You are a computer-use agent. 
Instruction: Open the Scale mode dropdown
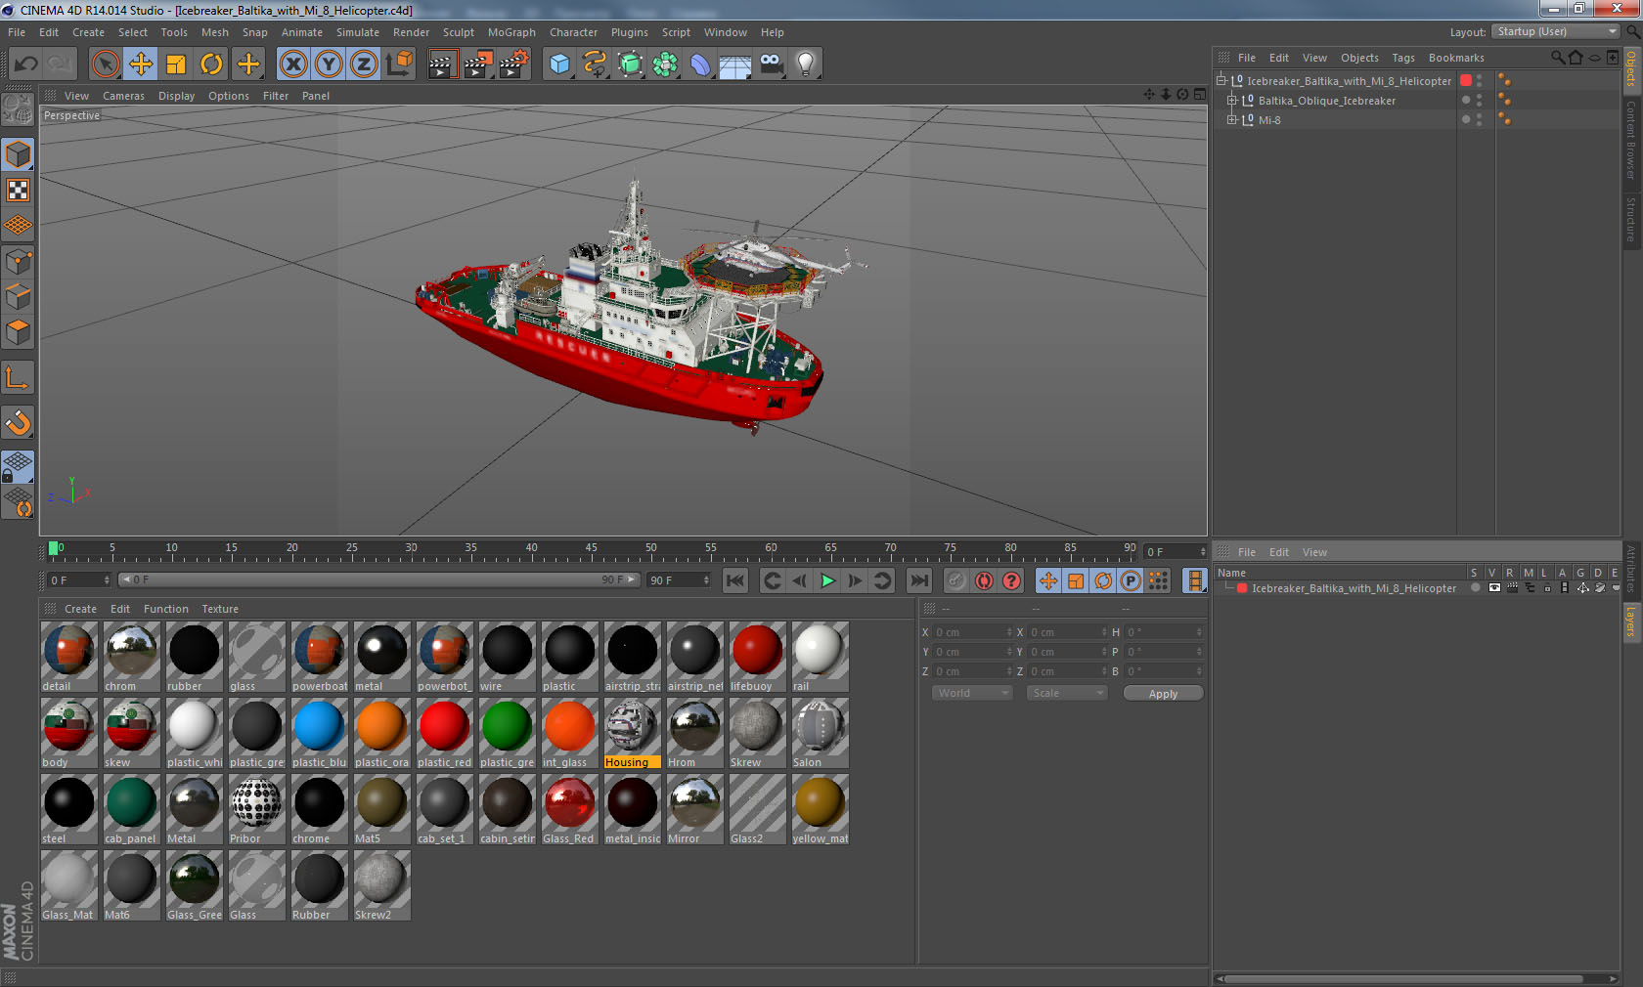tap(1067, 693)
